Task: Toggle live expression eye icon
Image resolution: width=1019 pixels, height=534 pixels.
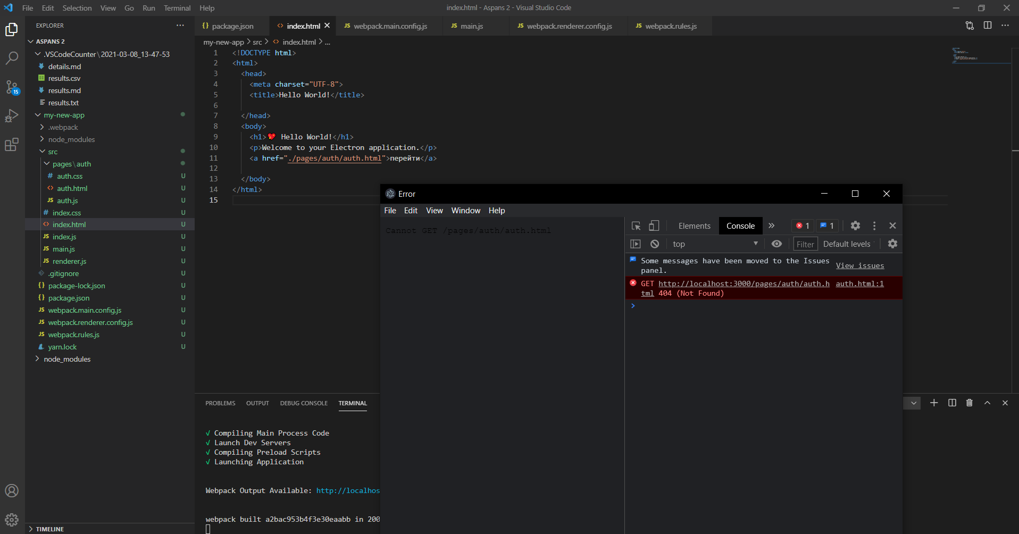Action: (x=776, y=244)
